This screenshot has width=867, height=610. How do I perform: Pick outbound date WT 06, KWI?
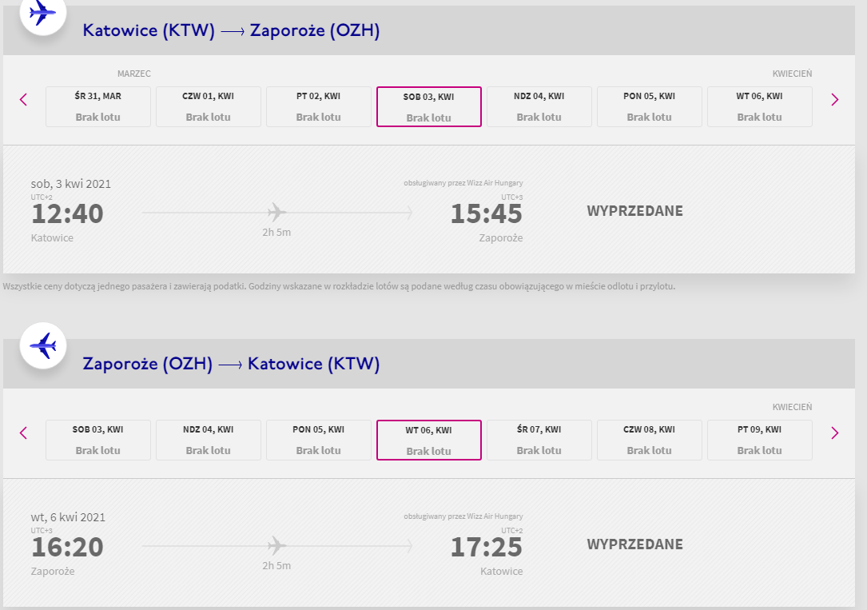click(760, 107)
